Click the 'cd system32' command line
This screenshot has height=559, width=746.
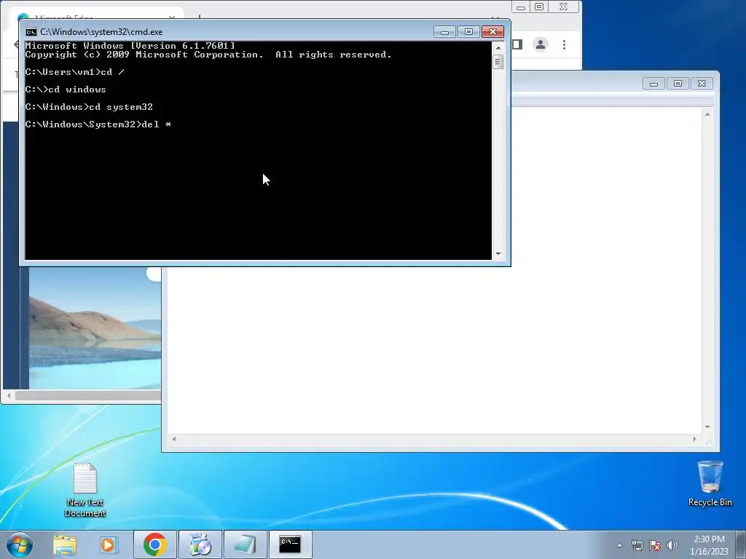pyautogui.click(x=122, y=107)
